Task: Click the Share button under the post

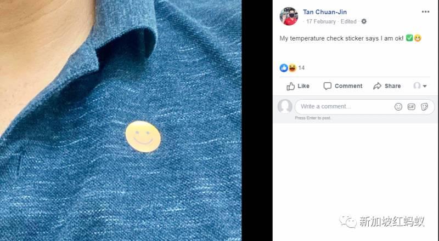Action: click(387, 86)
